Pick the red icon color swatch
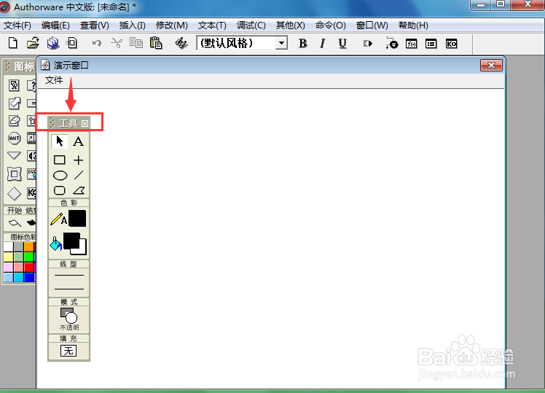 [29, 267]
